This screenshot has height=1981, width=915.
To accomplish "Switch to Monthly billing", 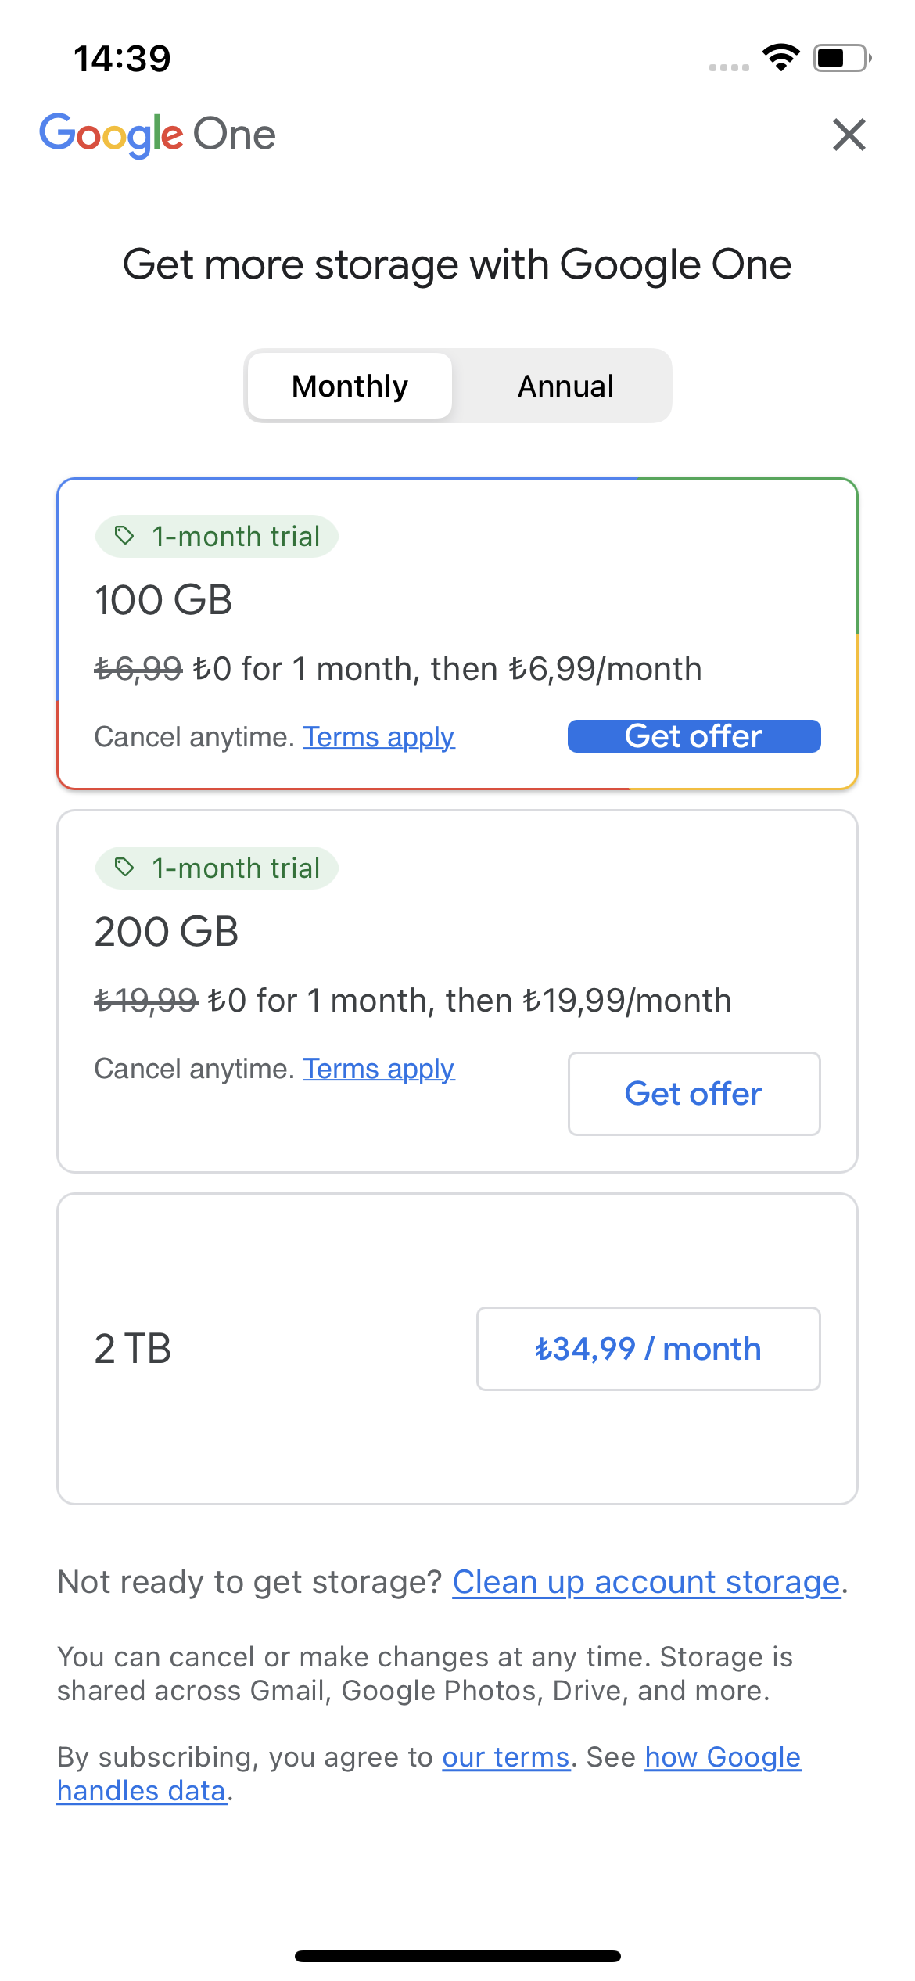I will pos(350,386).
